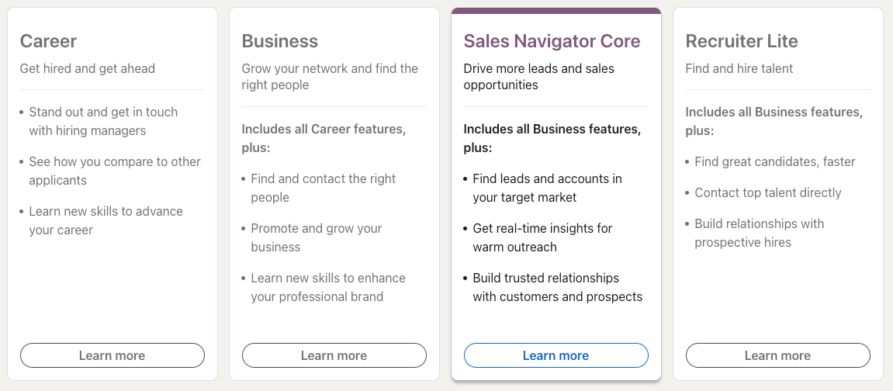Select the Recruiter Lite heading
The height and width of the screenshot is (391, 893).
741,41
